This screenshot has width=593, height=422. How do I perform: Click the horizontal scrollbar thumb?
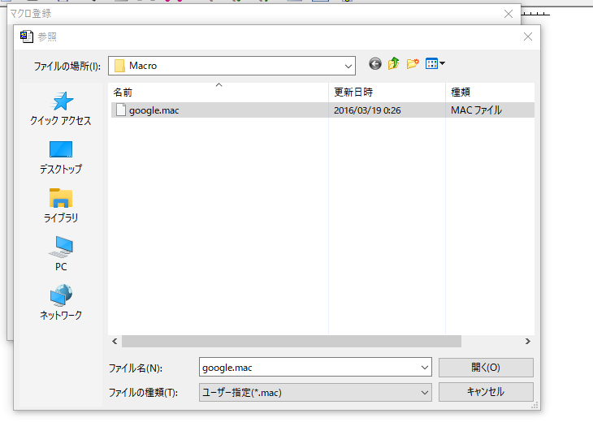[x=291, y=341]
